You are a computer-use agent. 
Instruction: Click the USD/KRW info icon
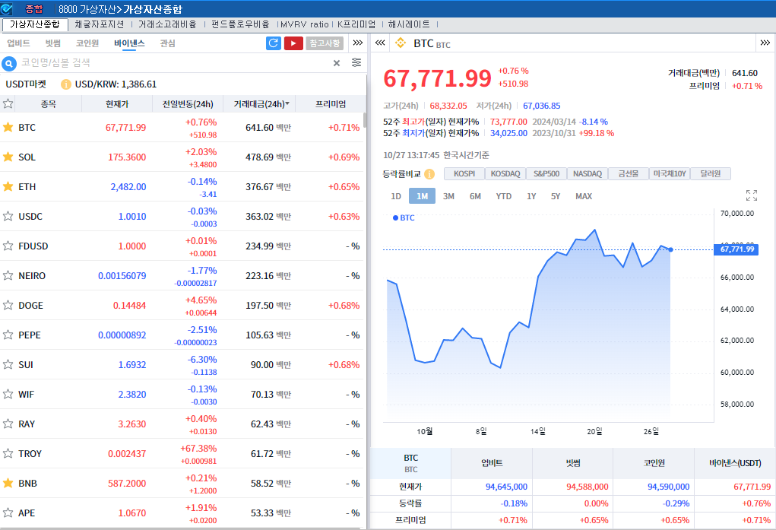click(x=66, y=84)
